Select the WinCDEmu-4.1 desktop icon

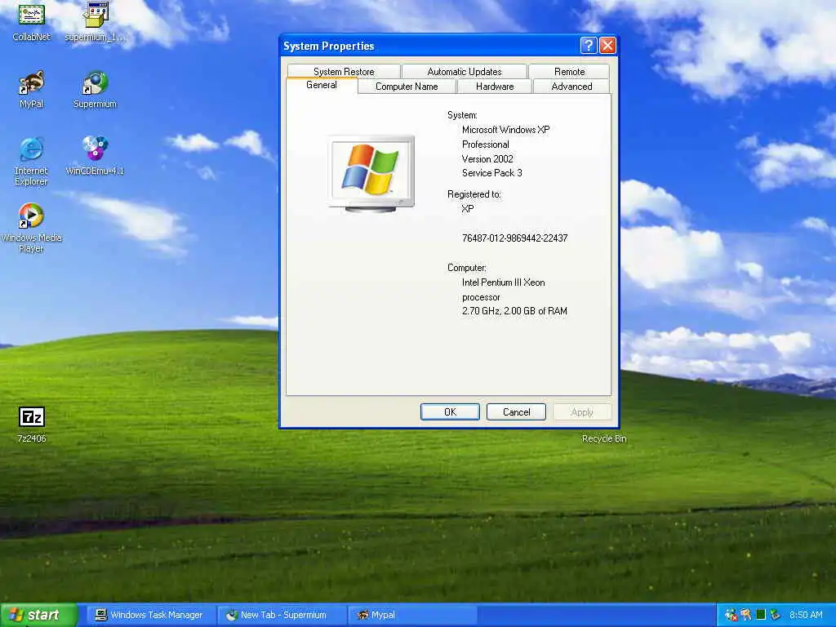point(95,156)
